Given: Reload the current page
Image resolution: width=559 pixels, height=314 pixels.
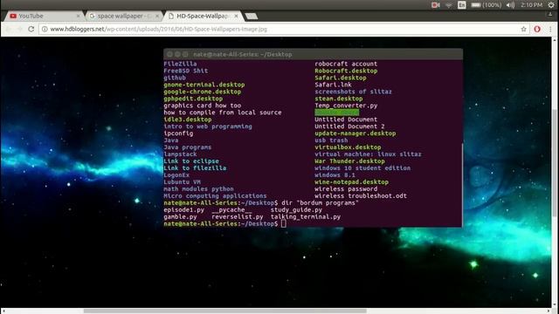Looking at the screenshot, I should 31,29.
